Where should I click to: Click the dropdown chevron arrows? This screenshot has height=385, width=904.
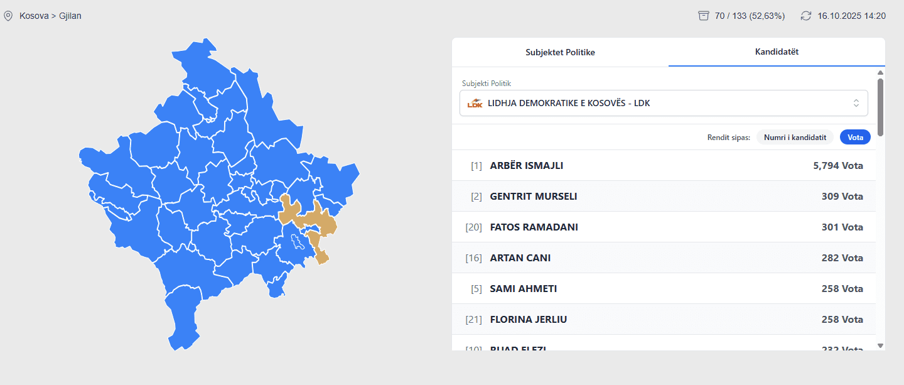856,103
